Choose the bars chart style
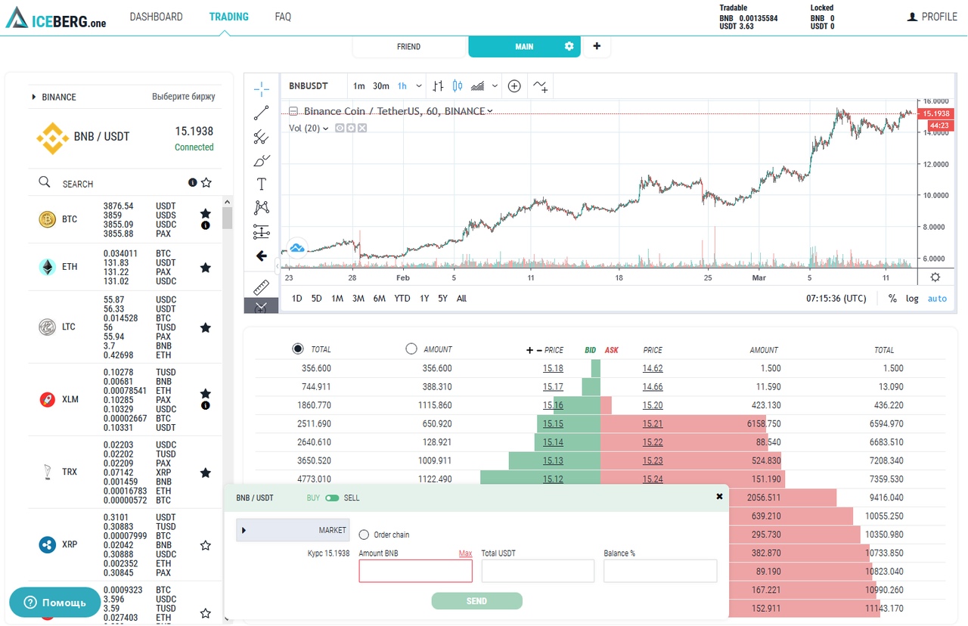The image size is (968, 626). 438,86
